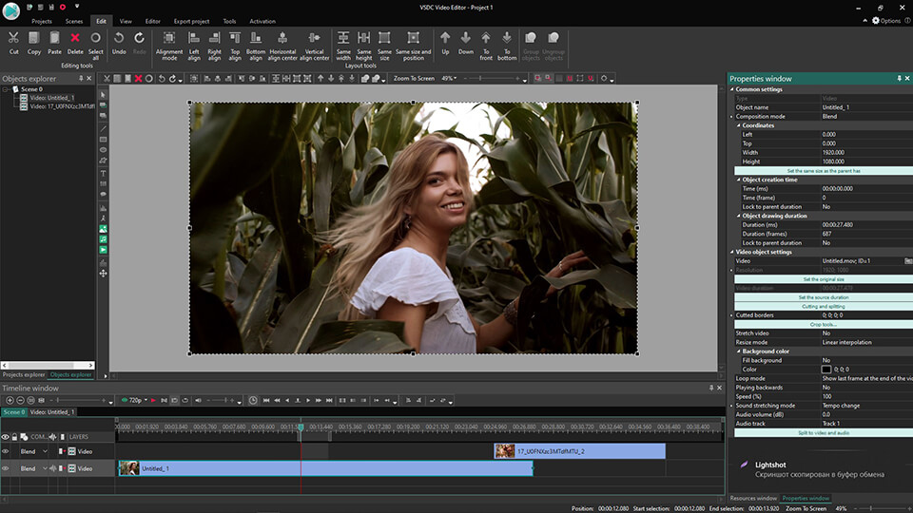Collapse the Common settings section
This screenshot has width=913, height=513.
[x=732, y=89]
